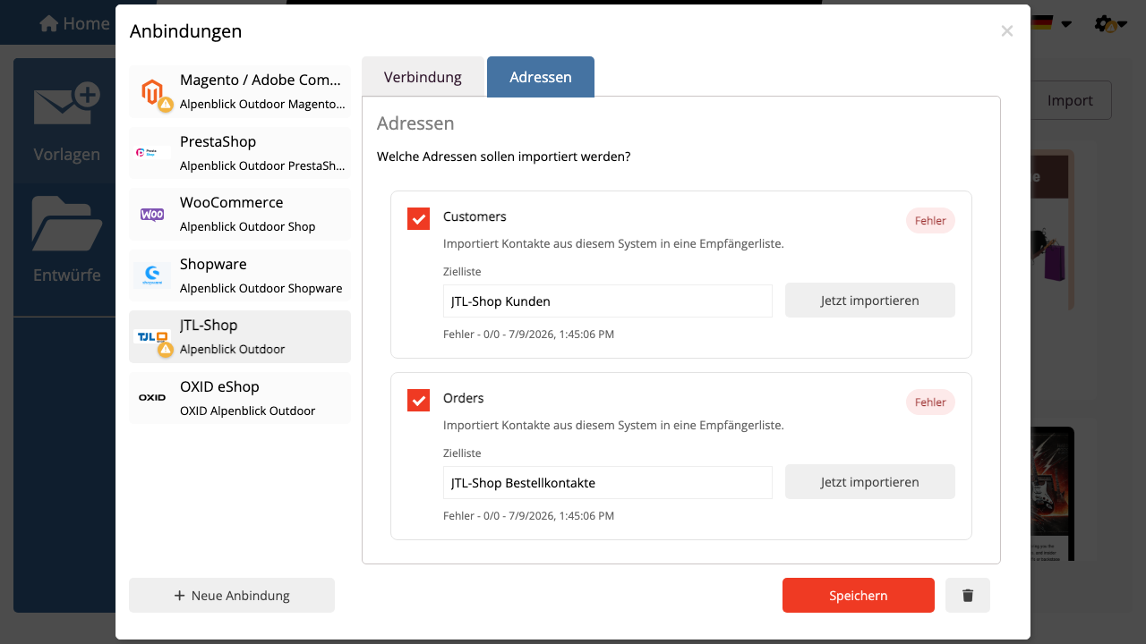Select the Magento / Adobe Commerce connection

[x=240, y=91]
